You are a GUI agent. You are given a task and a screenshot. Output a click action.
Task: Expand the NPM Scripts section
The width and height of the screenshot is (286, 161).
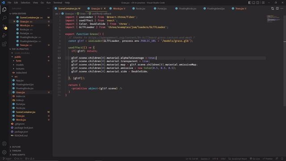click(x=18, y=155)
